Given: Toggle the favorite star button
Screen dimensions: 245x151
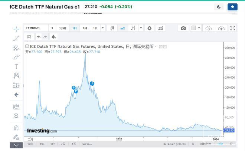Looking at the screenshot, I should pyautogui.click(x=232, y=7).
